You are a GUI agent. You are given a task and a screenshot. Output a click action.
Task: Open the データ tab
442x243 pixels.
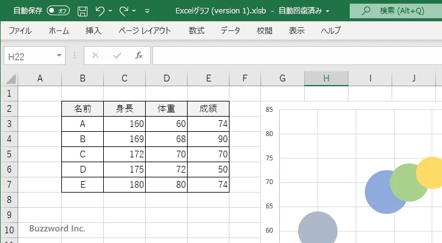(x=230, y=30)
